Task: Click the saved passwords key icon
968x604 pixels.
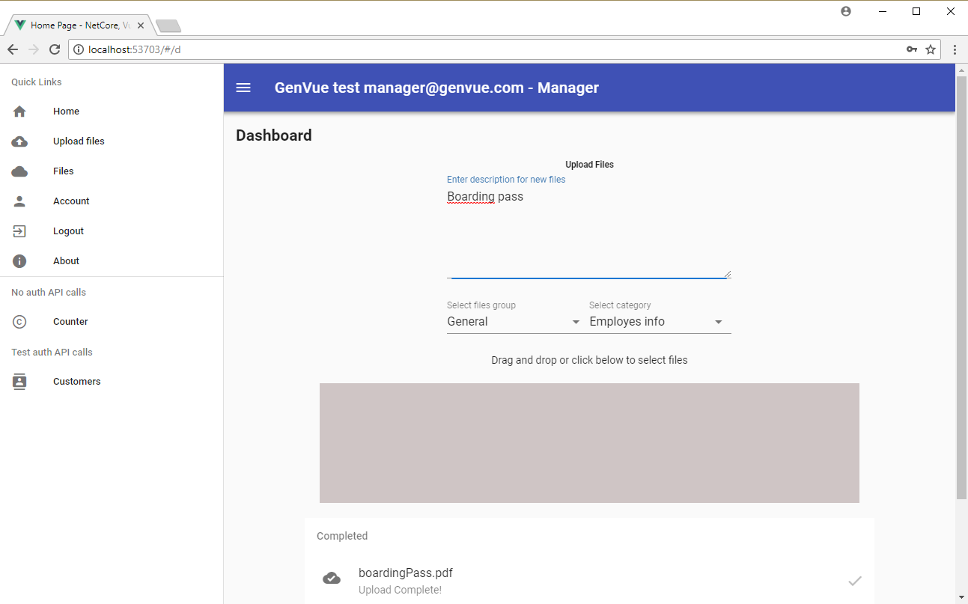Action: 911,49
